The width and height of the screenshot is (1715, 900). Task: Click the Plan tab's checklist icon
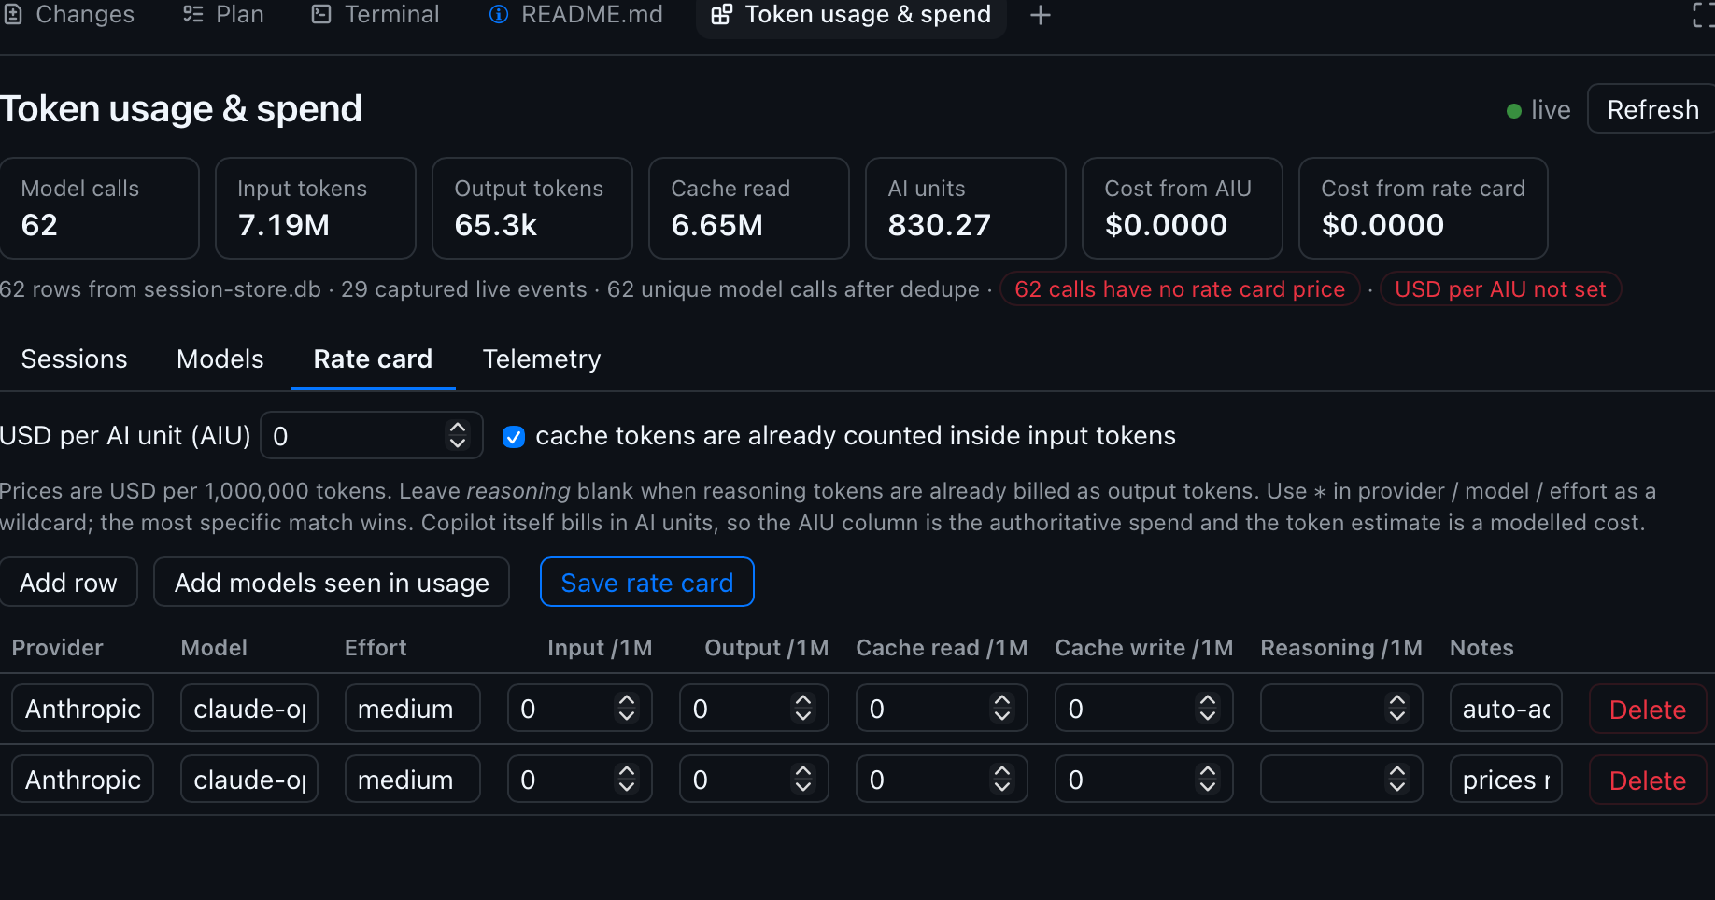193,14
